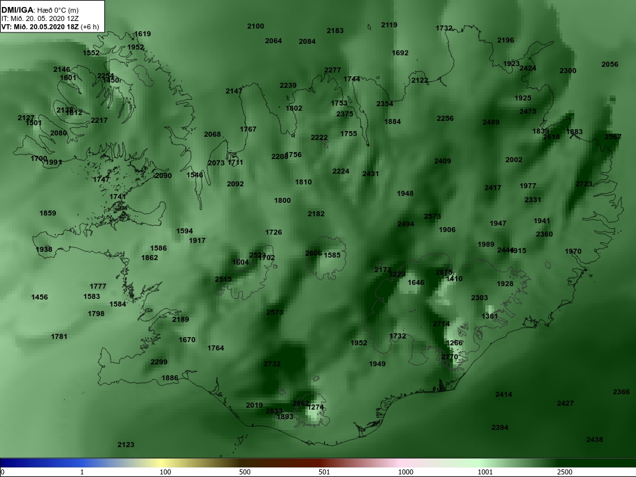
Task: Click the map value 2732
Action: (x=272, y=364)
